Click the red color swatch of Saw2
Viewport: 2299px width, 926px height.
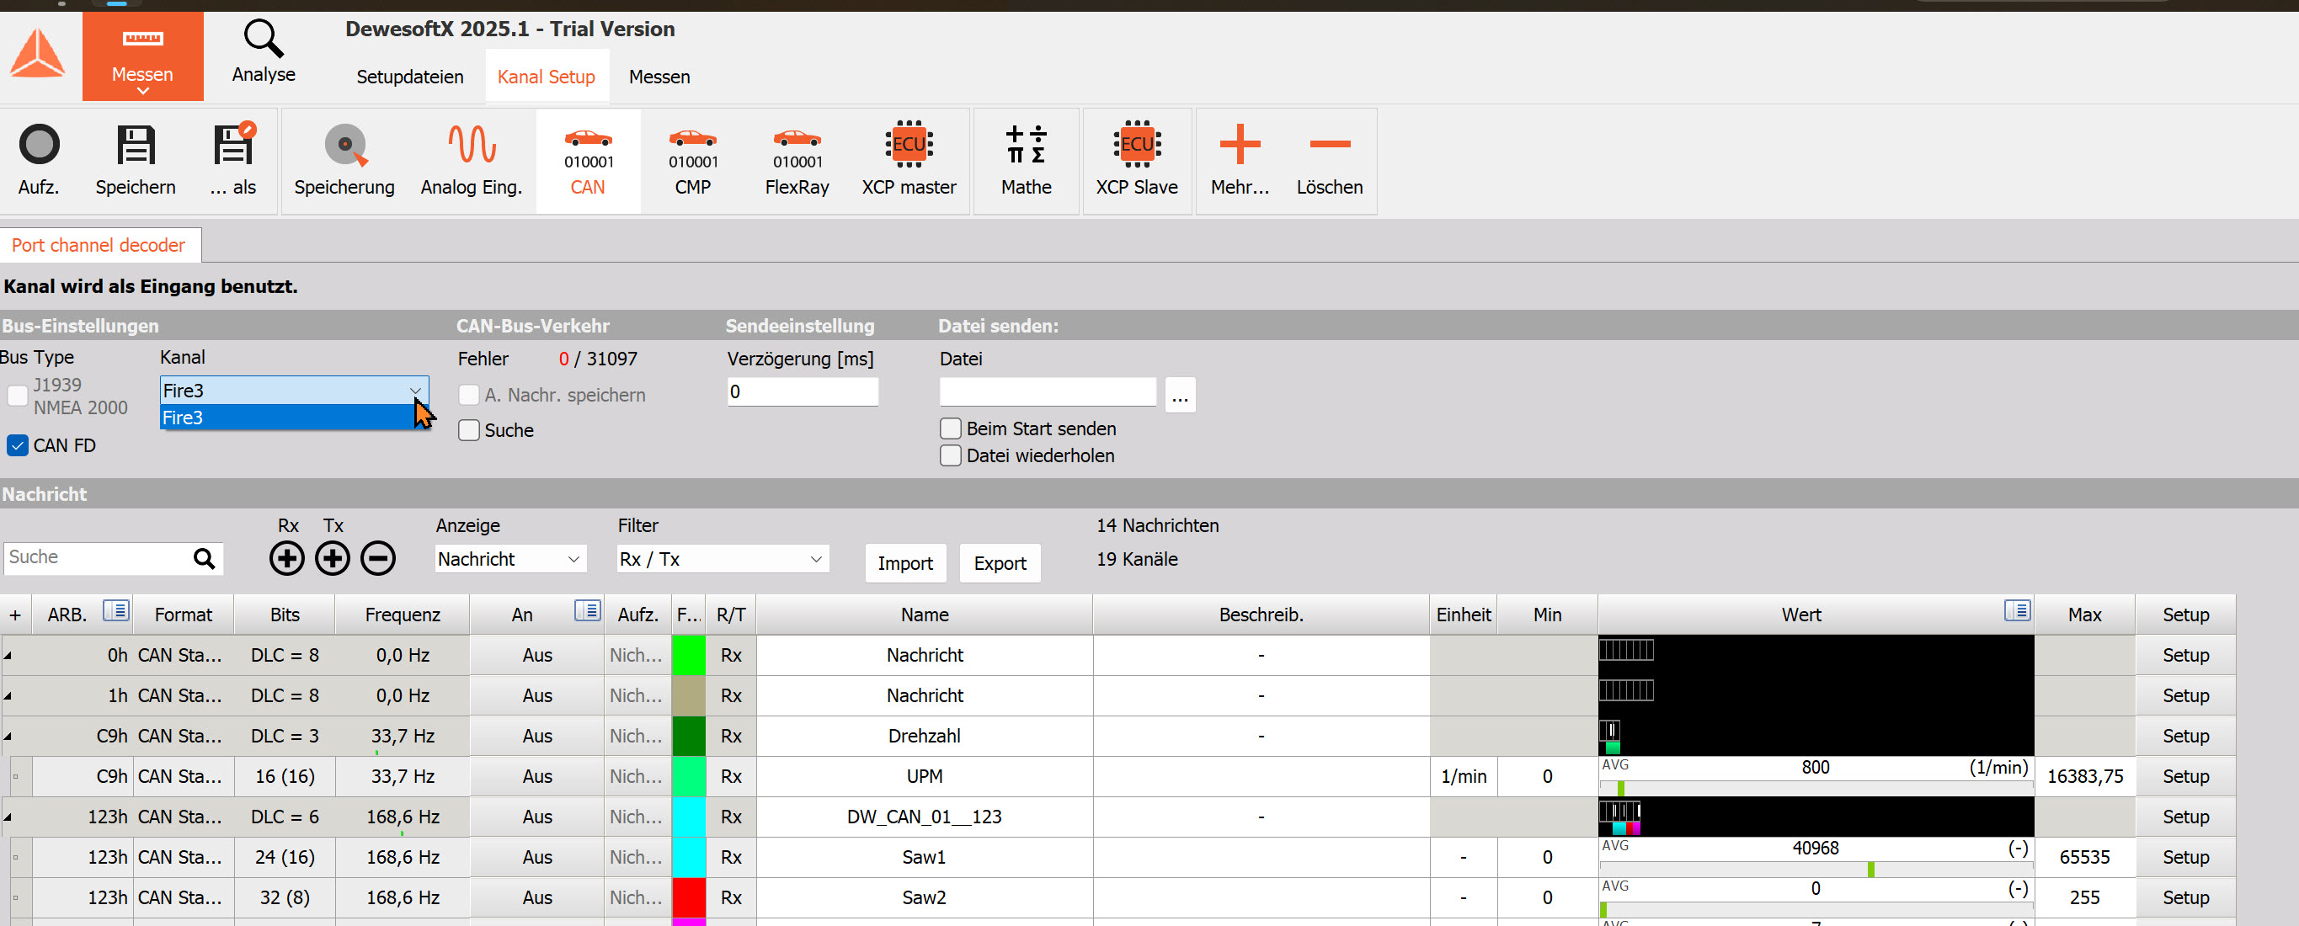click(x=688, y=898)
